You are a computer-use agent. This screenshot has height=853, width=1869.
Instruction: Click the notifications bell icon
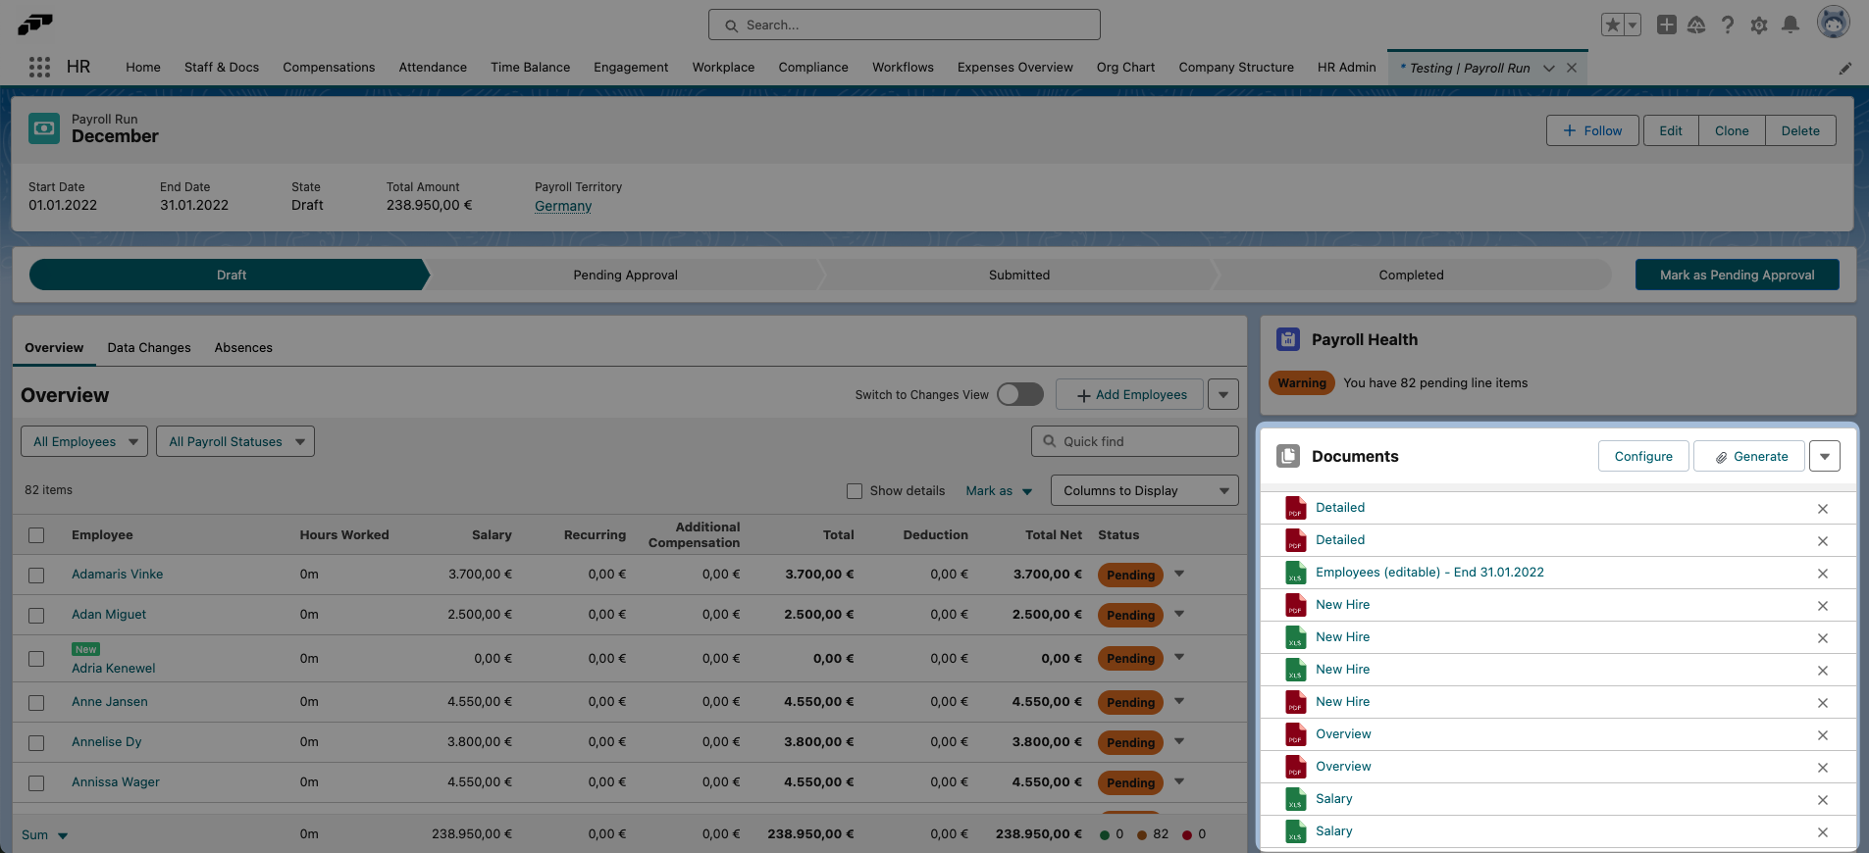(1790, 25)
